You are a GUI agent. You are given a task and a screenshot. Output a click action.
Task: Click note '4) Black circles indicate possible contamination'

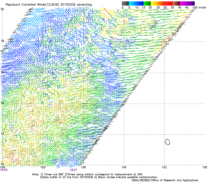point(126,177)
